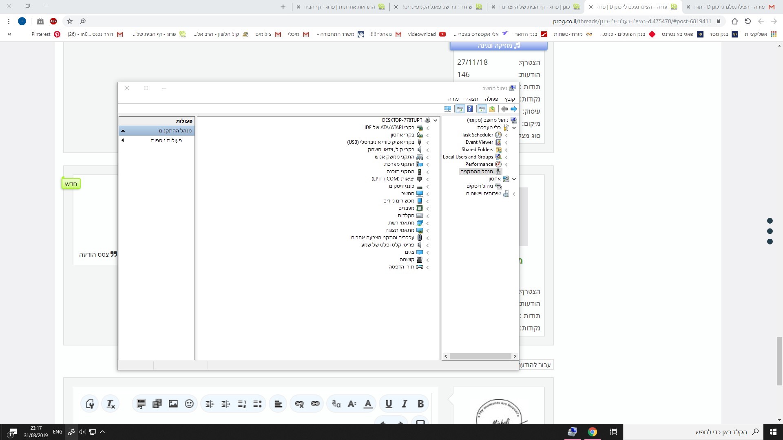Toggle bold formatting in the editor
Viewport: 783px width, 440px height.
[420, 404]
